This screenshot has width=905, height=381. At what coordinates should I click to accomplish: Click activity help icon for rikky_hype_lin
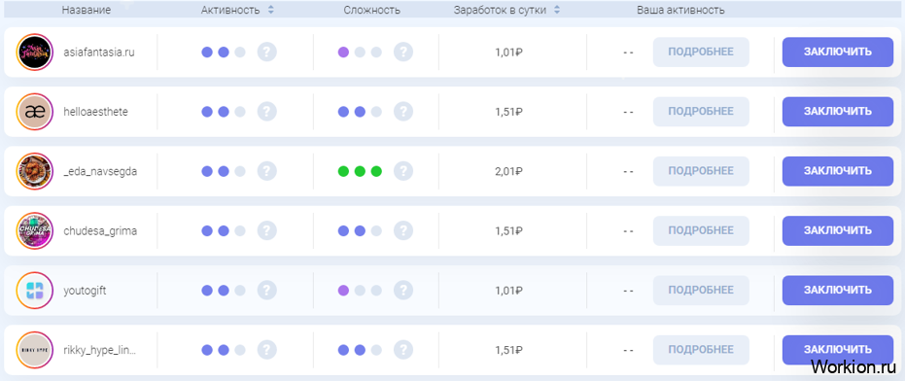coord(266,350)
